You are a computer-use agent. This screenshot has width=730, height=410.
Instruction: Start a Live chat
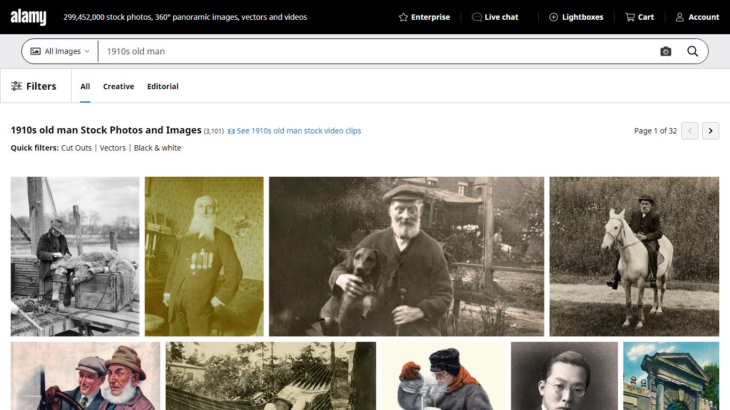pyautogui.click(x=495, y=17)
